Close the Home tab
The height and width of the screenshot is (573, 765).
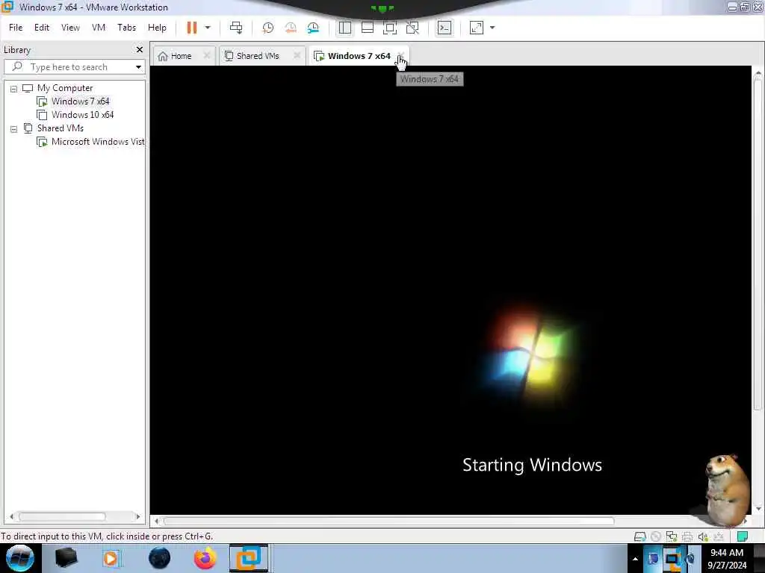coord(207,55)
